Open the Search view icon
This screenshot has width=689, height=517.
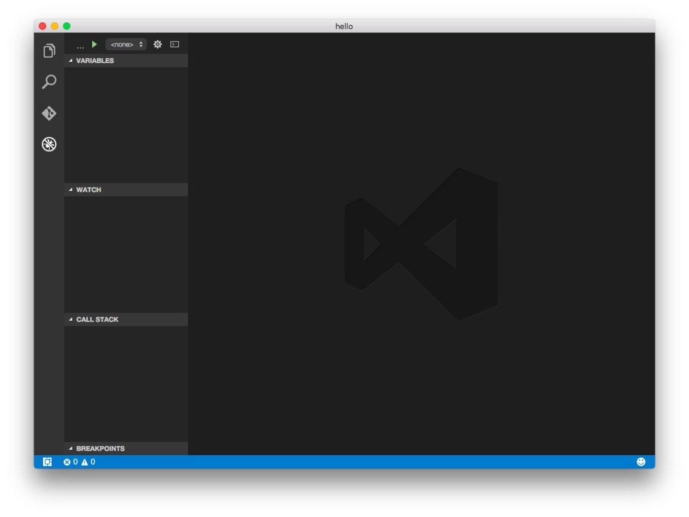(x=49, y=81)
